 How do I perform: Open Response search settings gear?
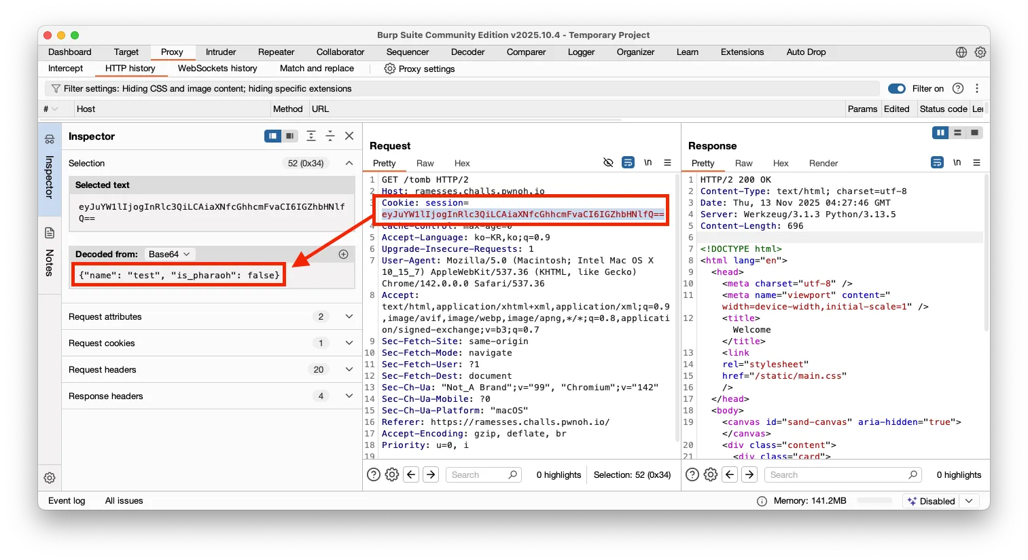[x=711, y=474]
